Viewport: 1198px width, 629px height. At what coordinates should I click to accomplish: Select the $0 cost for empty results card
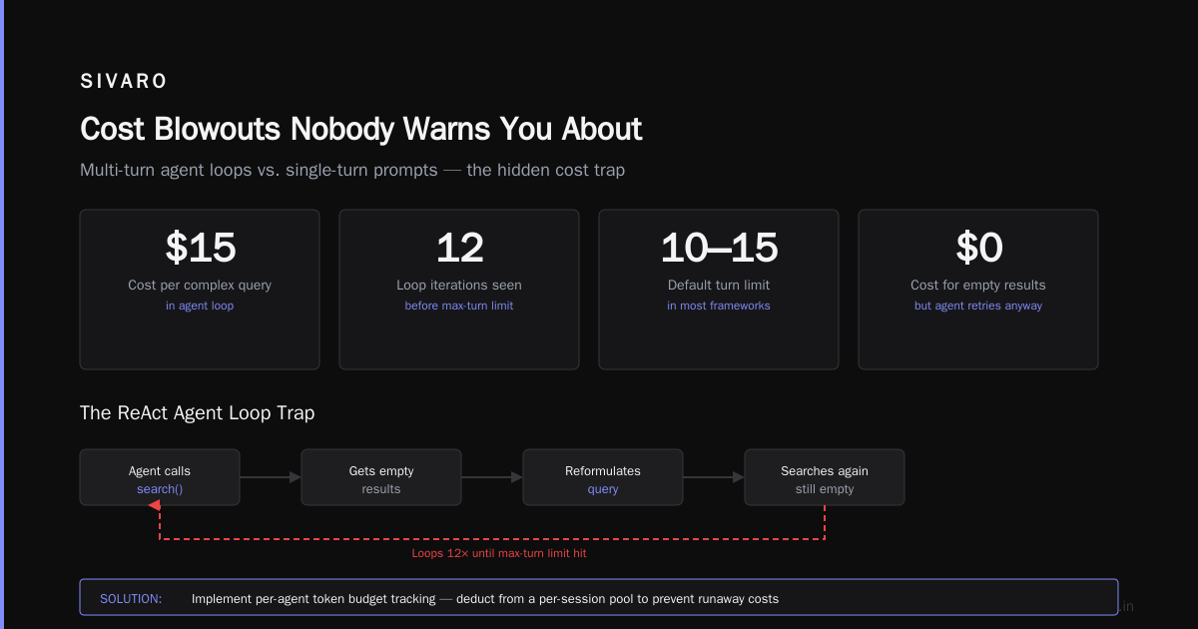(x=978, y=290)
